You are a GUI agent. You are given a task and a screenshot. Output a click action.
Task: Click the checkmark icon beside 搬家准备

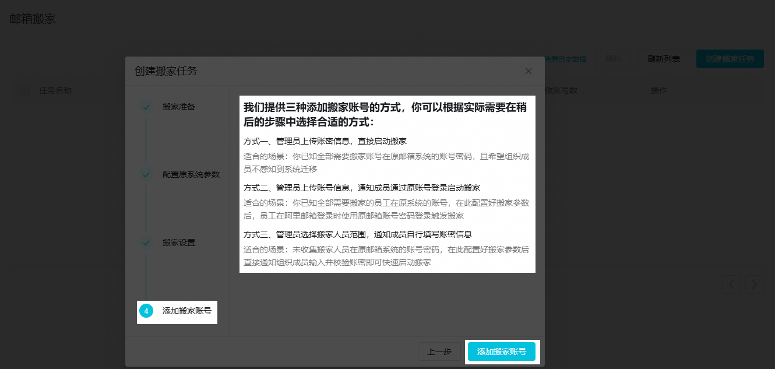tap(146, 107)
